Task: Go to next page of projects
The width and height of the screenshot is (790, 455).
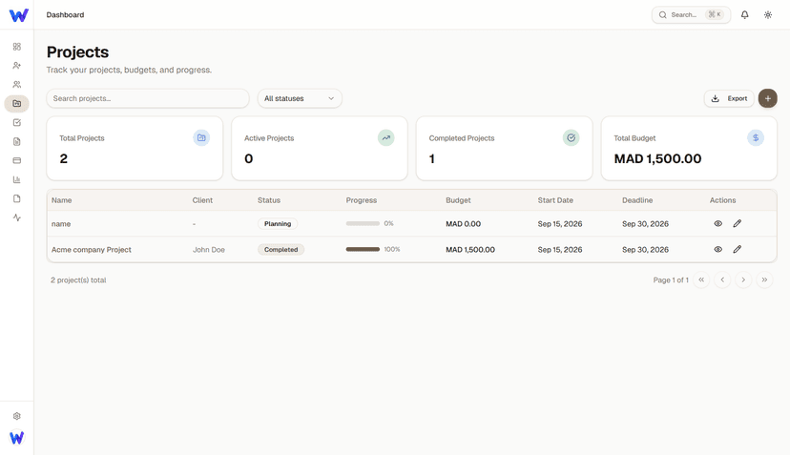Action: [x=743, y=279]
